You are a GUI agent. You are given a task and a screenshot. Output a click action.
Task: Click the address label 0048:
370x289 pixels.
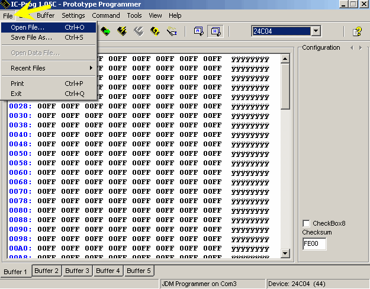pyautogui.click(x=20, y=144)
